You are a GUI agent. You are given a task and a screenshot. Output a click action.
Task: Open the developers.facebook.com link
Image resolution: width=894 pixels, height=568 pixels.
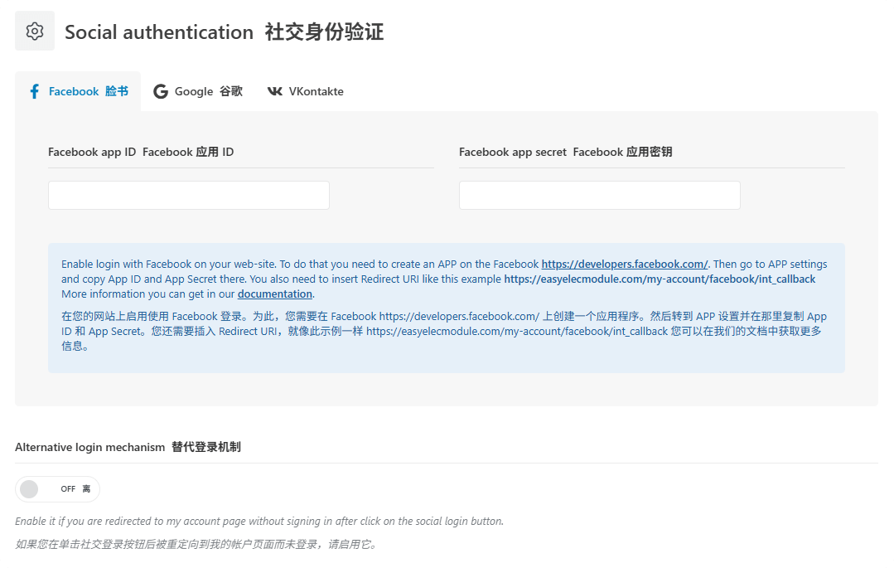coord(625,265)
